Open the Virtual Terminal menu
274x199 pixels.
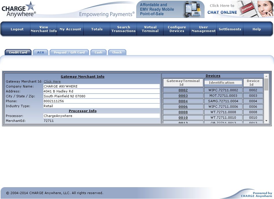pyautogui.click(x=150, y=29)
